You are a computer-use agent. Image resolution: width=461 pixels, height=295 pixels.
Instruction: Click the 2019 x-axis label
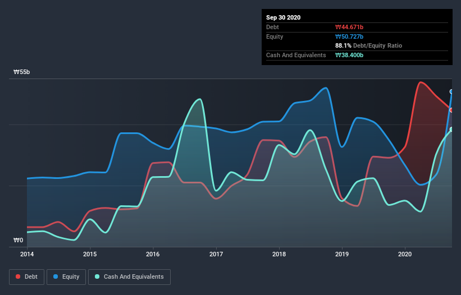tap(342, 254)
